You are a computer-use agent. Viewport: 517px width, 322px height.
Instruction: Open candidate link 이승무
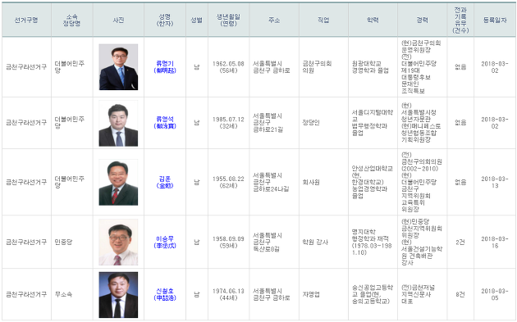pyautogui.click(x=165, y=242)
